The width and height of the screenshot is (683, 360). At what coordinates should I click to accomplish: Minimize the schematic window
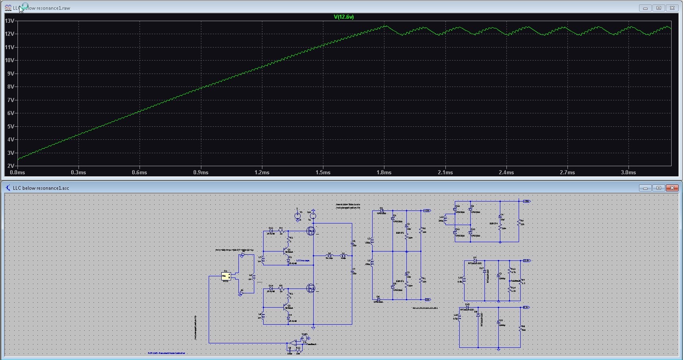(x=645, y=188)
